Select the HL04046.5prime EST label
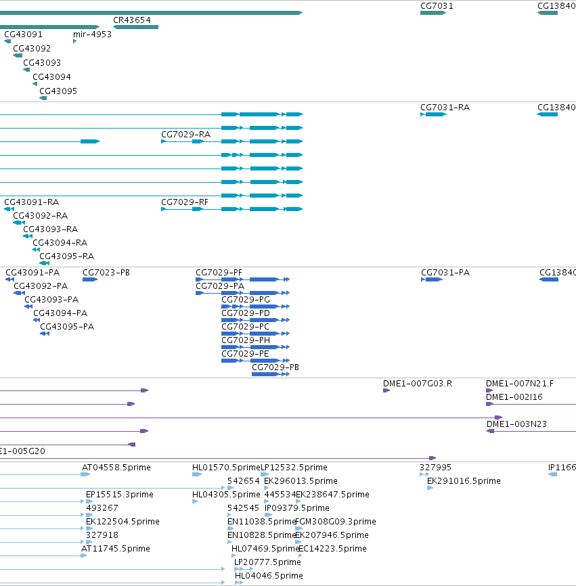Image resolution: width=576 pixels, height=586 pixels. (269, 576)
